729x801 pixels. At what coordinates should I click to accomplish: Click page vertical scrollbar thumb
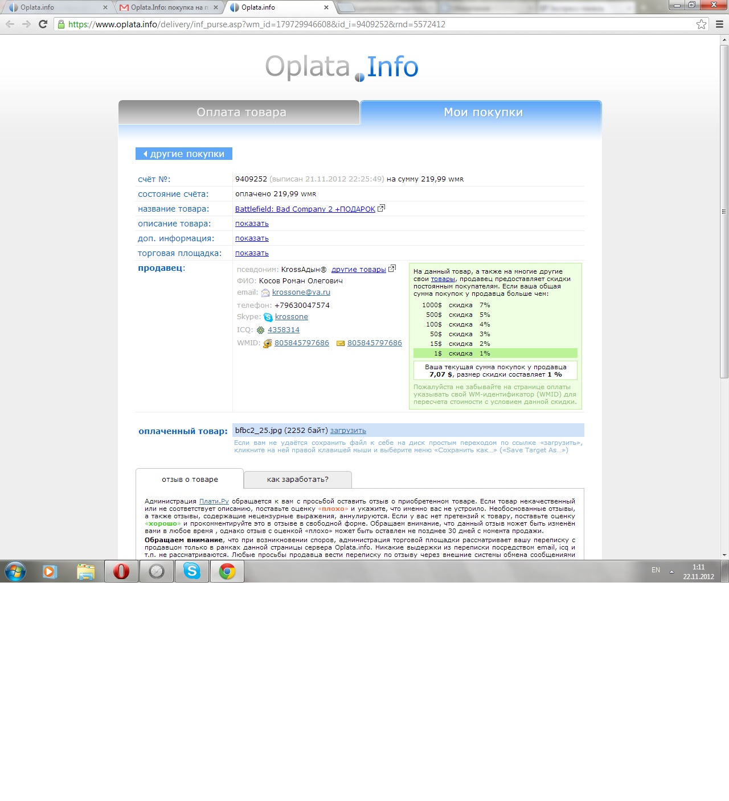tap(724, 212)
